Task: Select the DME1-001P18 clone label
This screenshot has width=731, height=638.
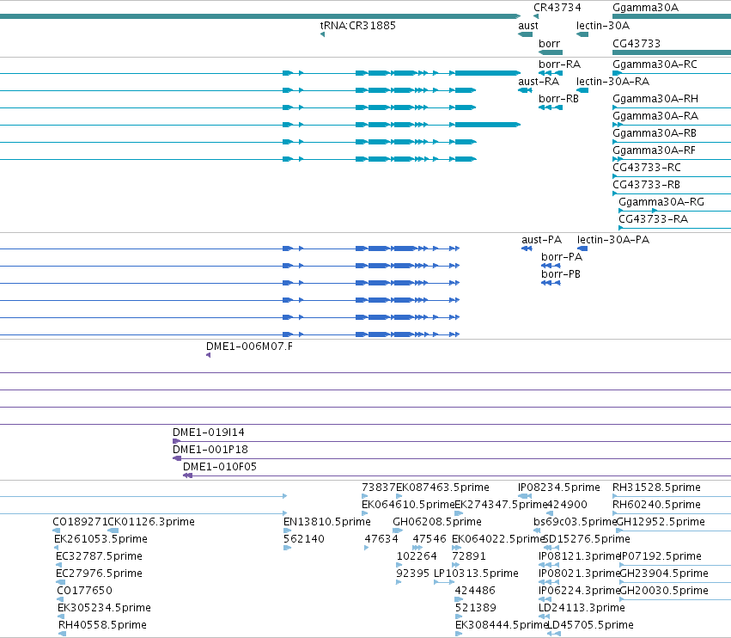Action: 210,450
